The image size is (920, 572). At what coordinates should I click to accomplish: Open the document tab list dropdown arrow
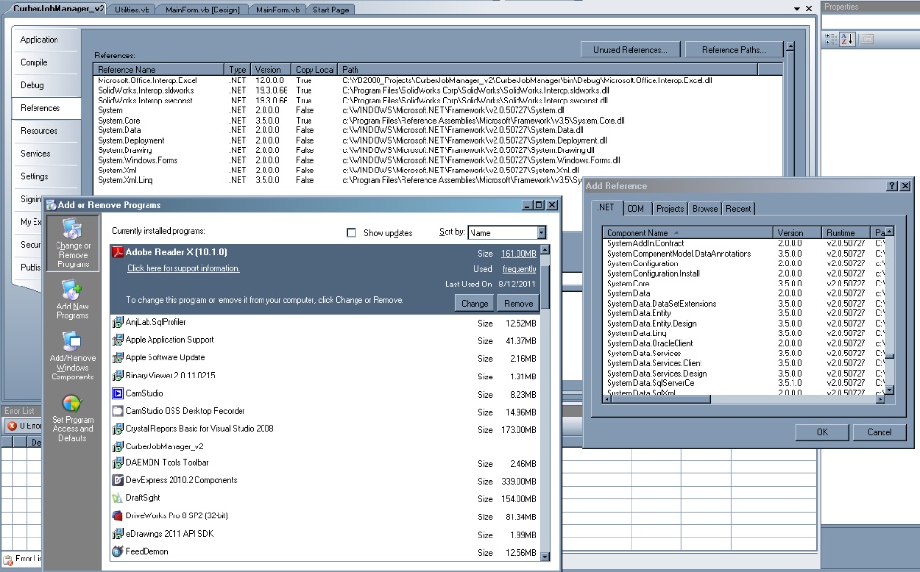coord(796,9)
